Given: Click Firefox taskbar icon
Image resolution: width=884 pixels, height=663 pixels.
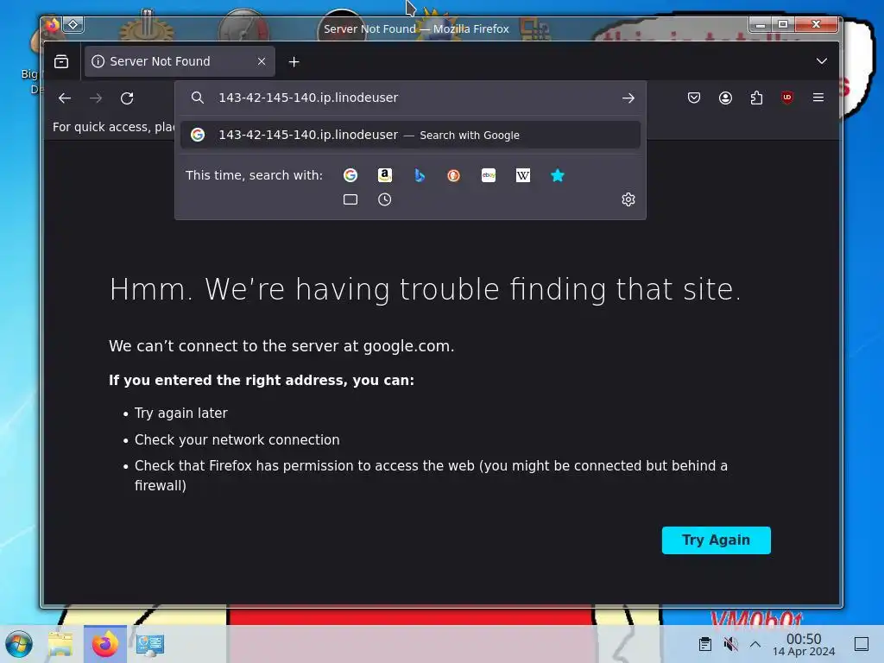Looking at the screenshot, I should 104,644.
